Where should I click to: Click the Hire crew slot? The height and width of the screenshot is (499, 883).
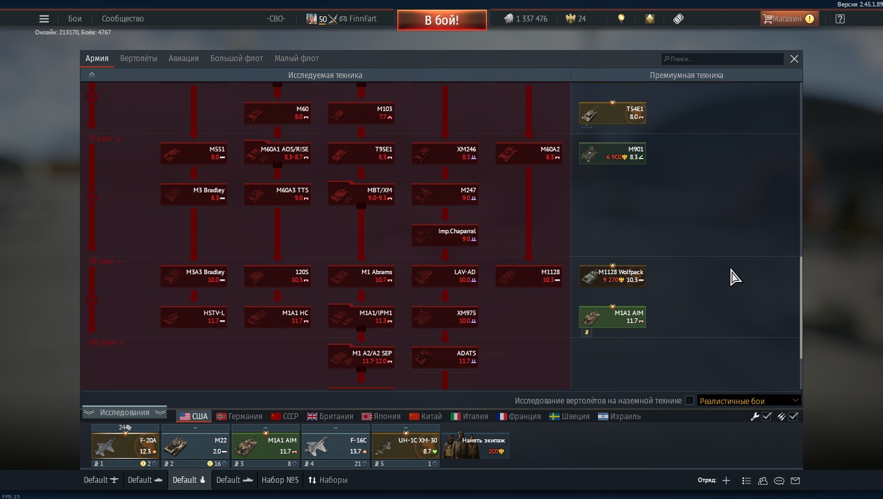coord(476,446)
